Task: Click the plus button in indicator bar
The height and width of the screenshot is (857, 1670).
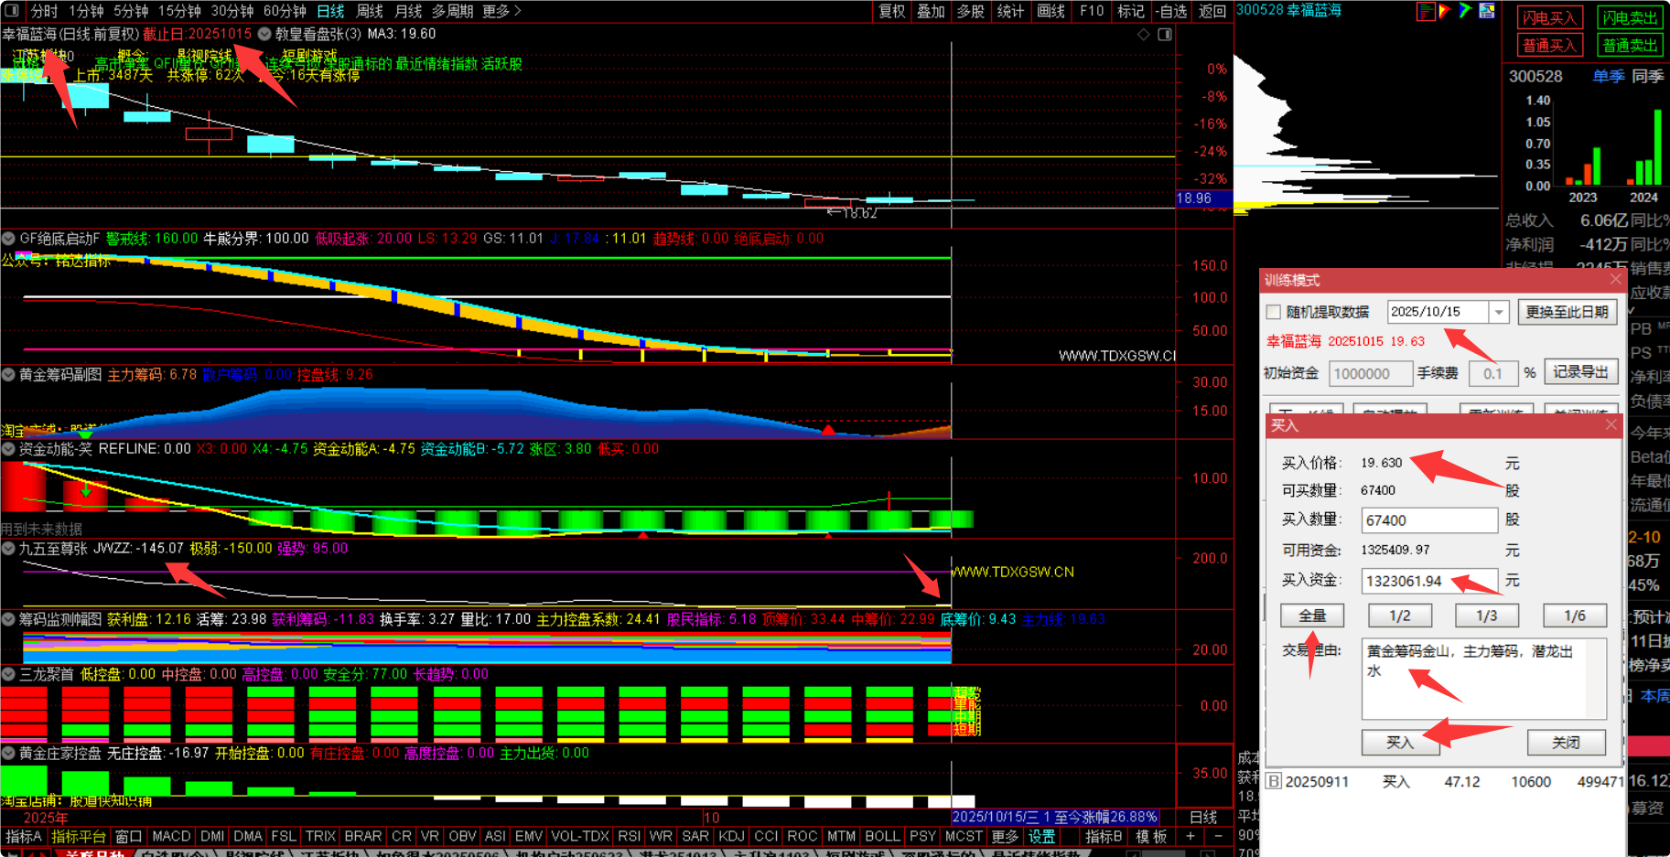Action: (x=1191, y=836)
